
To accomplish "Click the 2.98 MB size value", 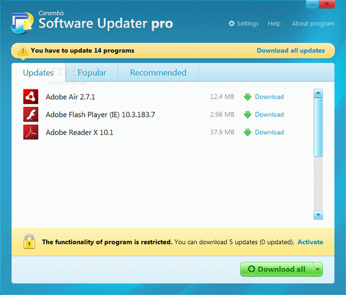I will point(222,115).
